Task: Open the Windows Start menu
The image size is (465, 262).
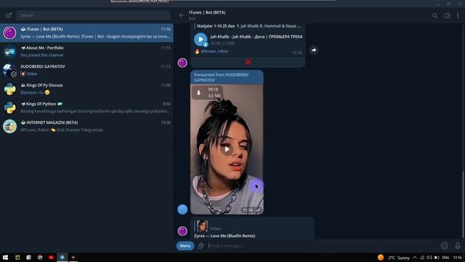Action: tap(5, 257)
